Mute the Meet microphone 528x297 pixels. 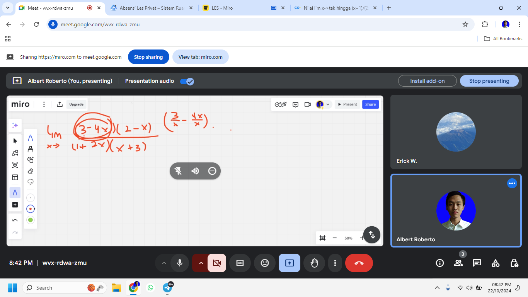coord(180,263)
